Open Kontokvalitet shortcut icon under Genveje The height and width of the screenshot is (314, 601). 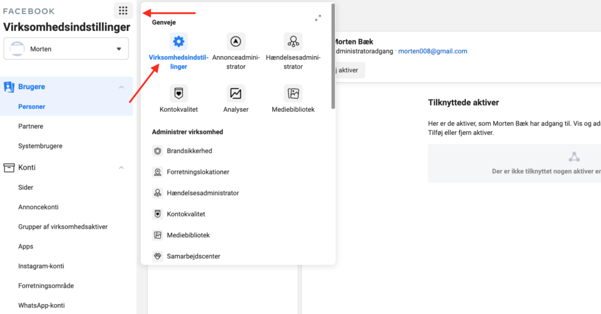point(178,93)
